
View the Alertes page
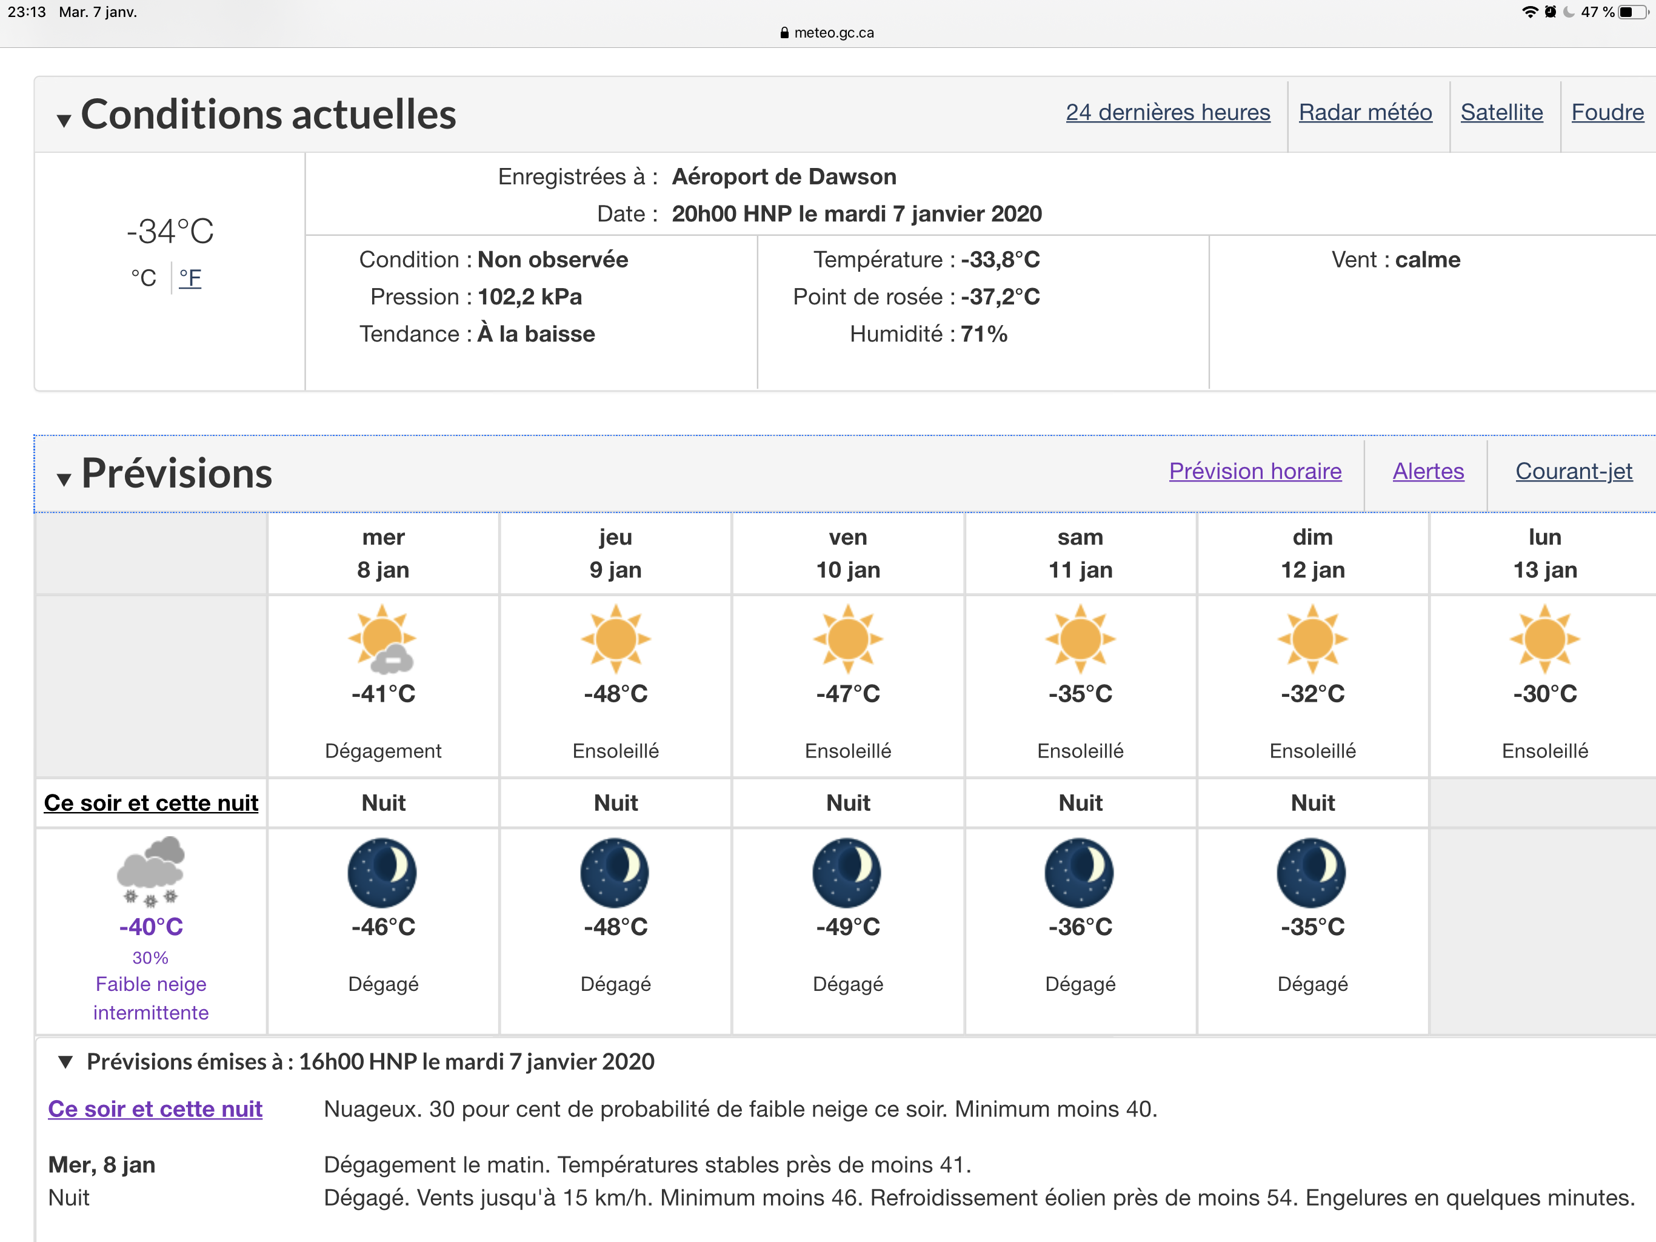1427,471
